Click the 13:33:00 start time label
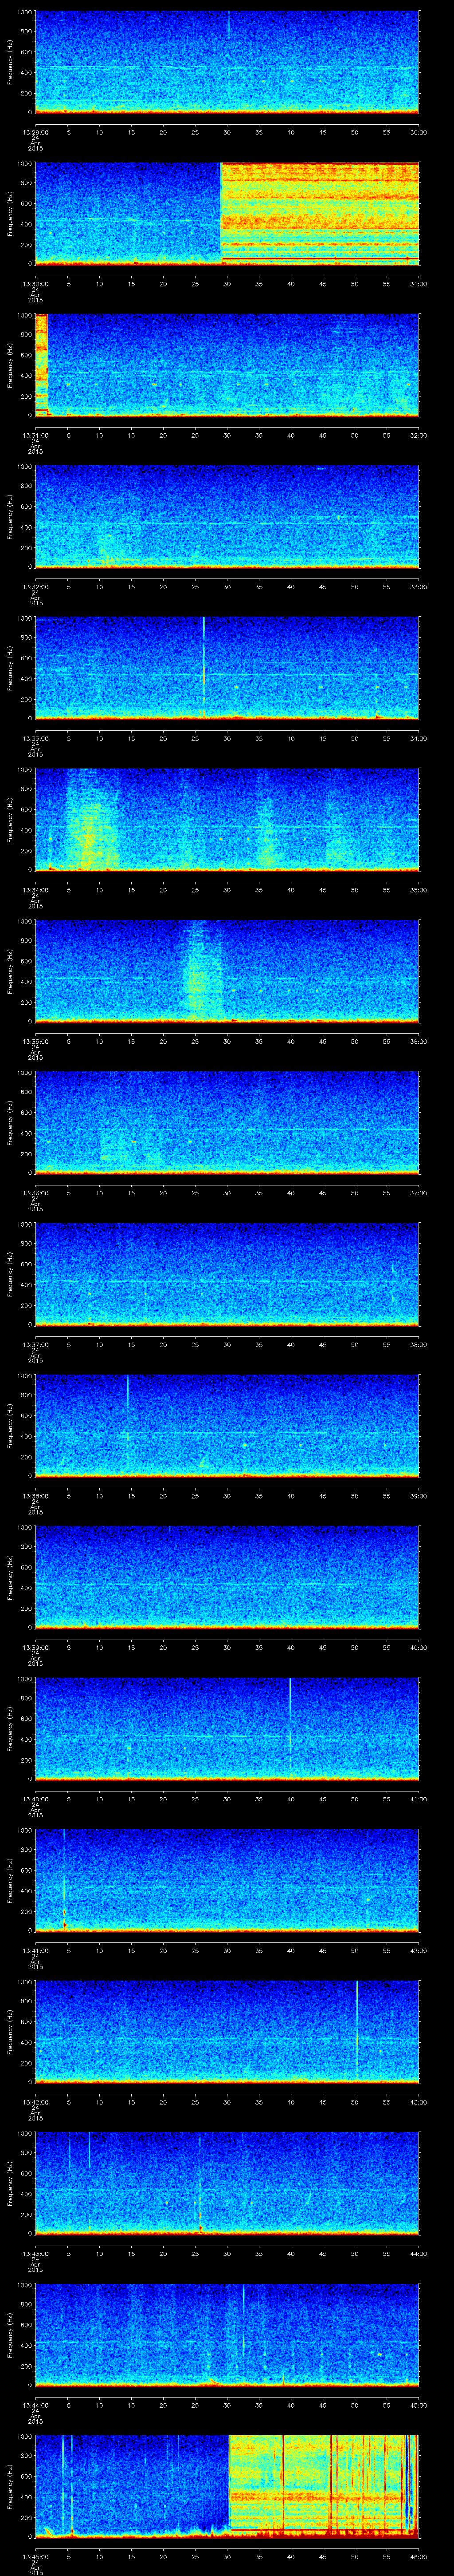This screenshot has width=454, height=2576. coord(35,738)
